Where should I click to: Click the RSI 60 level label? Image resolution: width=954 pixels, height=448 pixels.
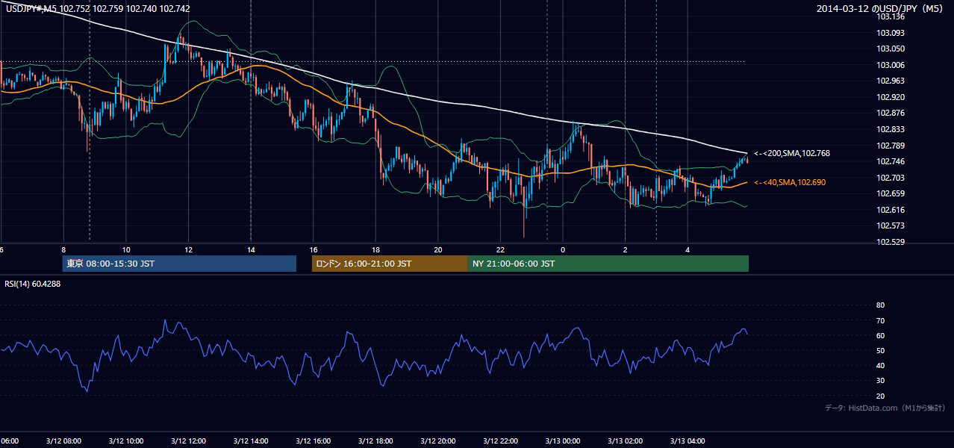coord(880,335)
